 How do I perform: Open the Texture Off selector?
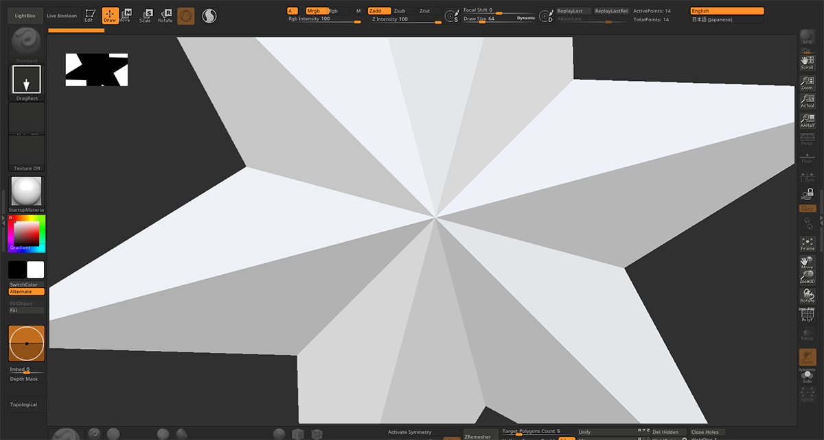click(x=27, y=153)
